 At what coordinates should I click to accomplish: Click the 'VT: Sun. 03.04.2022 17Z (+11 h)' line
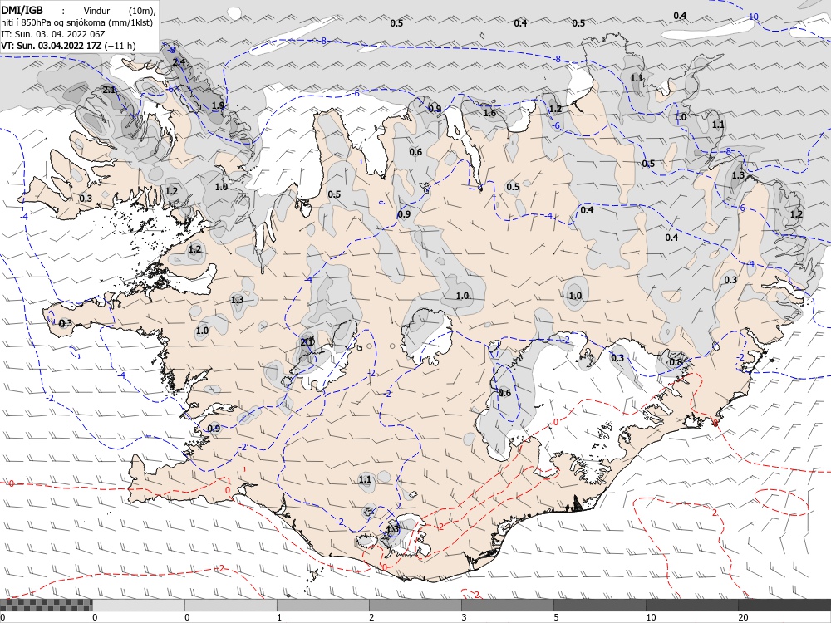pos(68,46)
